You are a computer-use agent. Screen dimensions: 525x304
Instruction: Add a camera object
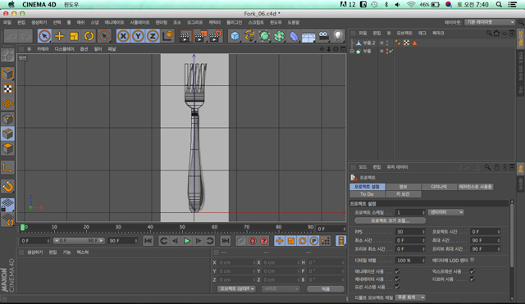pyautogui.click(x=323, y=36)
